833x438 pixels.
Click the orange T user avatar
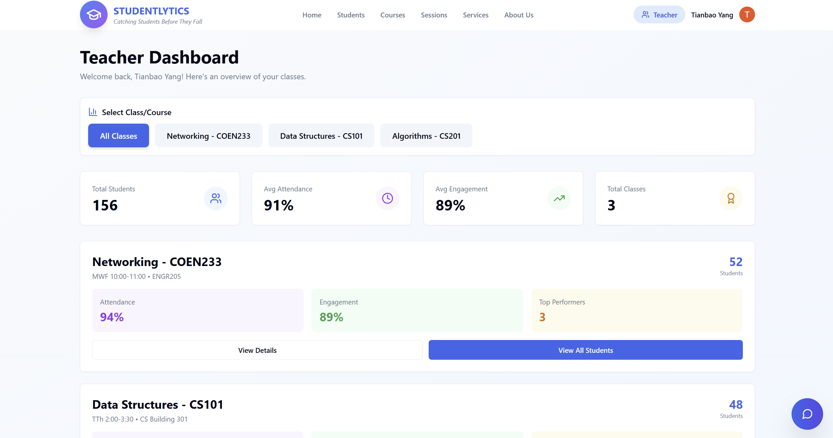click(747, 15)
